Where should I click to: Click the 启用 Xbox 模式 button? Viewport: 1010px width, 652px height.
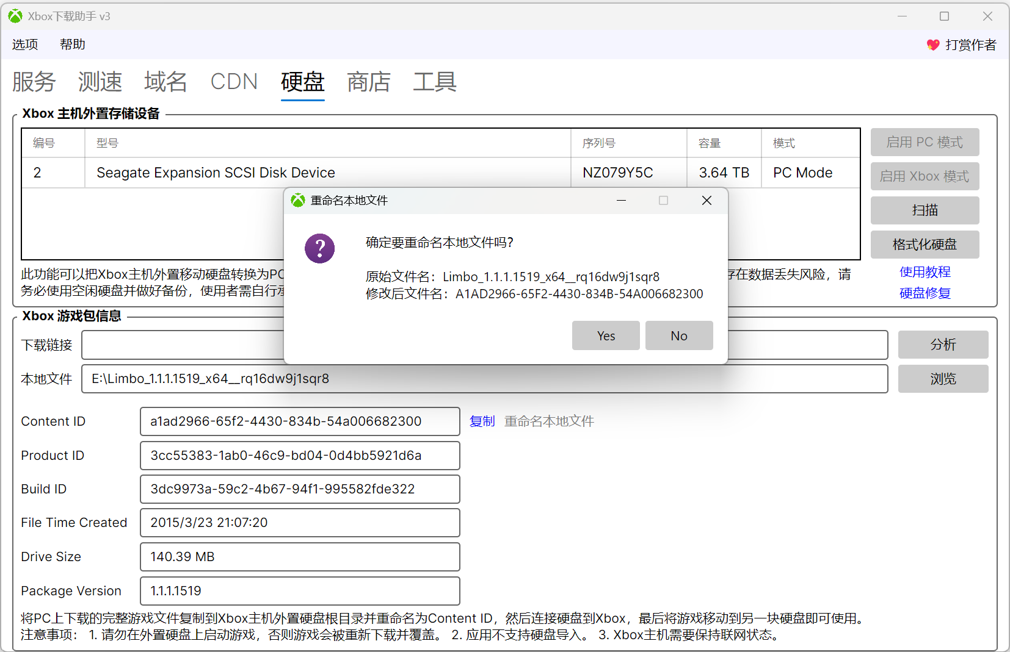coord(925,176)
